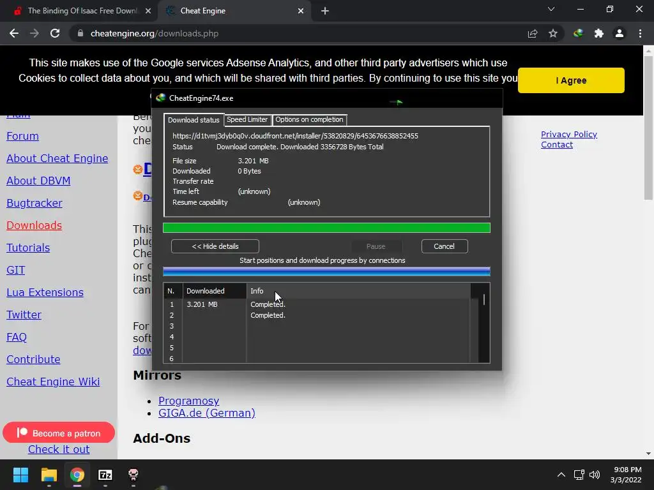Open the Extensions puzzle icon

(599, 33)
